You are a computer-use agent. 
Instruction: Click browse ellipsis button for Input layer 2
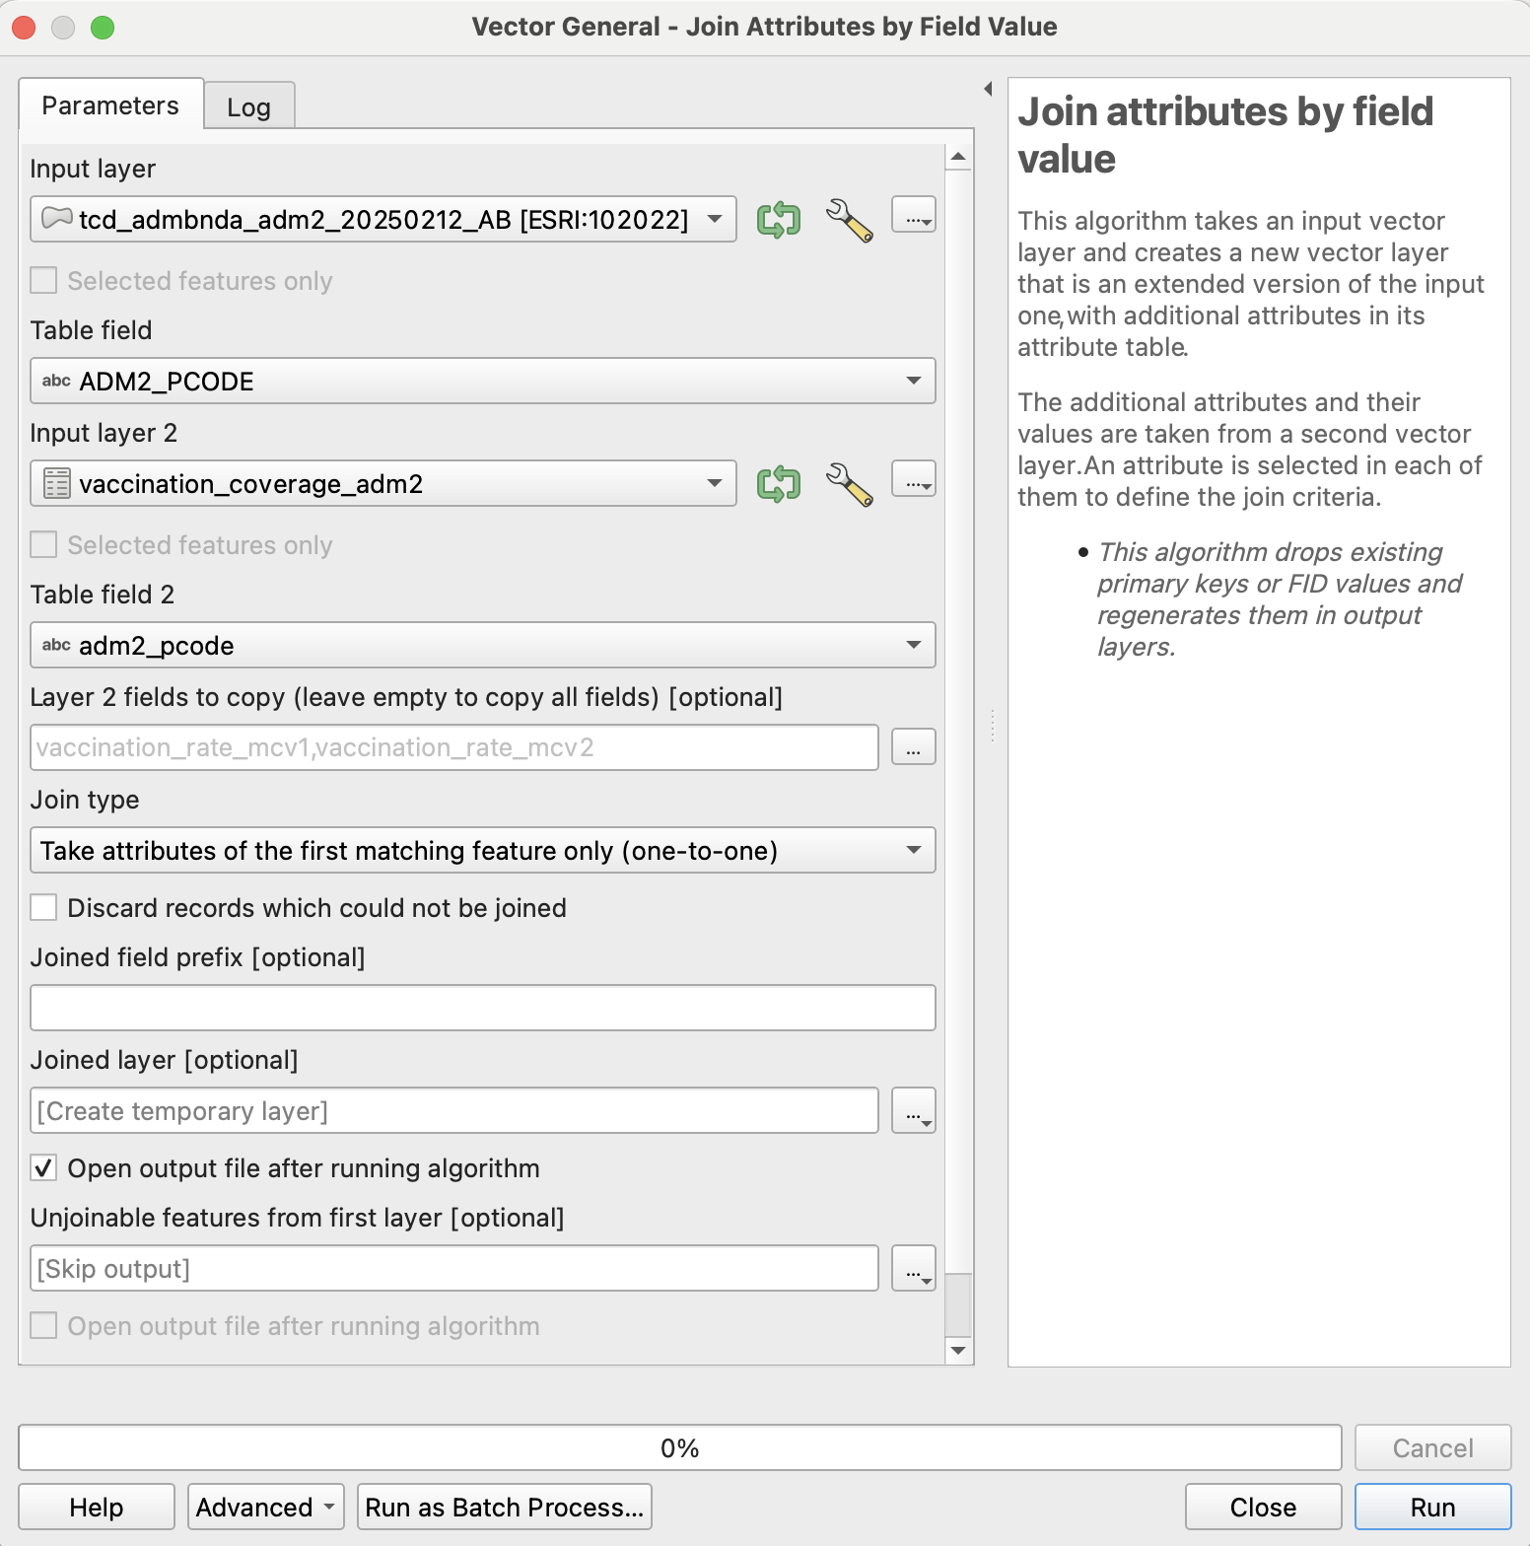(x=914, y=478)
